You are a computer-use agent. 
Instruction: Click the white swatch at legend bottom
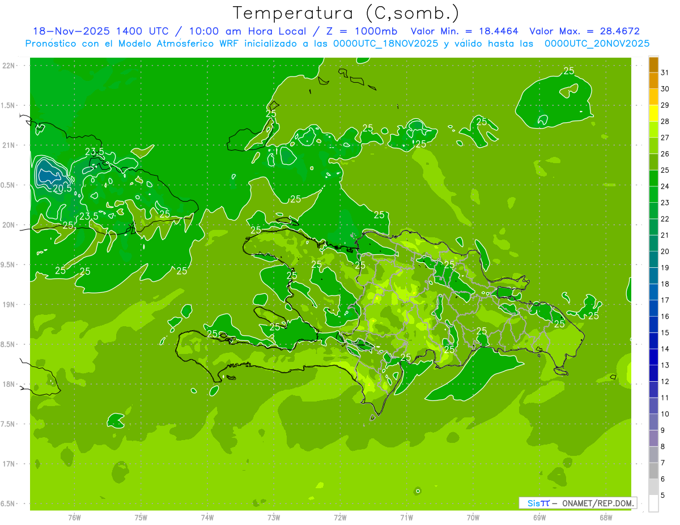653,503
